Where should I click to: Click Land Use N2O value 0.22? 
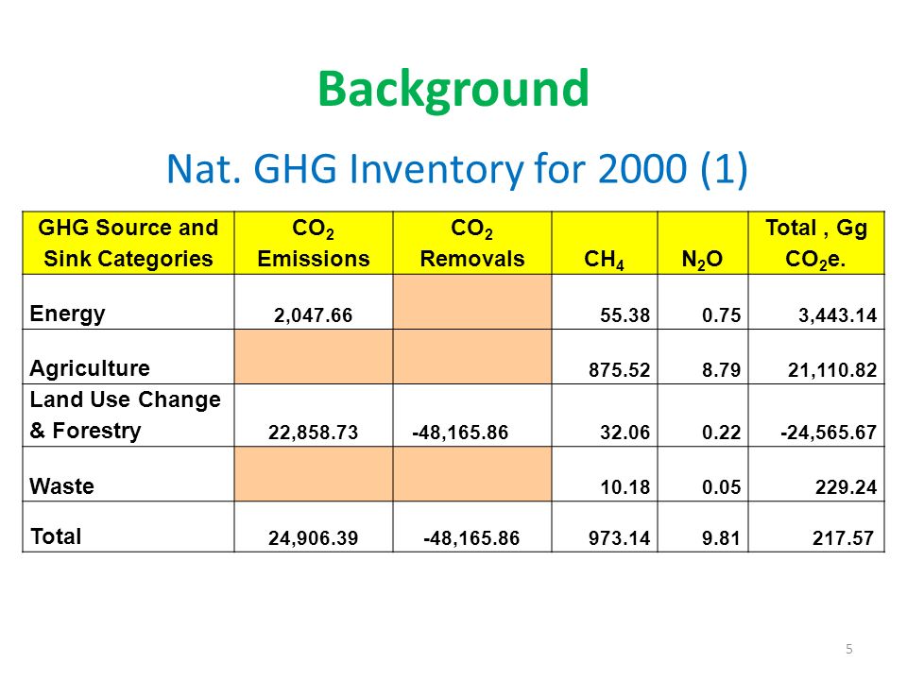pos(721,433)
